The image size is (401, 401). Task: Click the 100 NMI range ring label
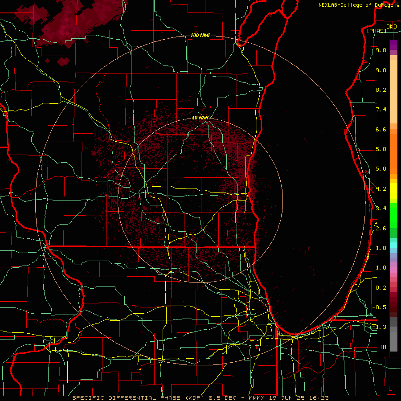[x=200, y=35]
